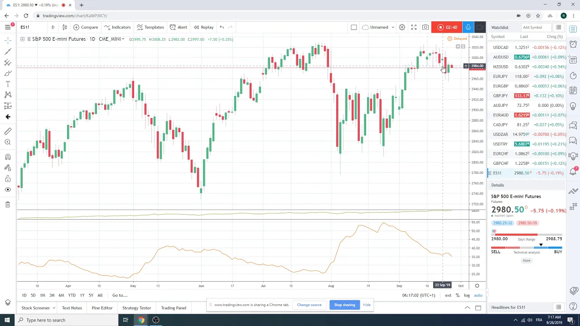
Task: Lock all drawing tools
Action: coord(8,179)
